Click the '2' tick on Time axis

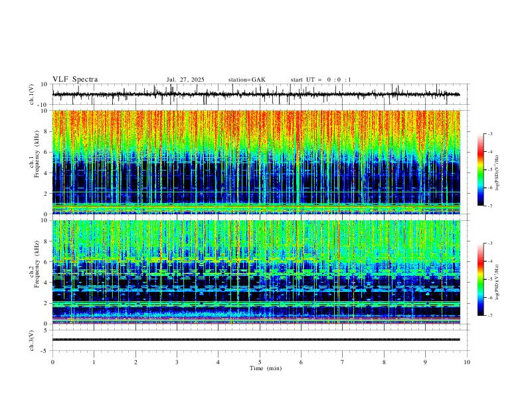pos(135,362)
